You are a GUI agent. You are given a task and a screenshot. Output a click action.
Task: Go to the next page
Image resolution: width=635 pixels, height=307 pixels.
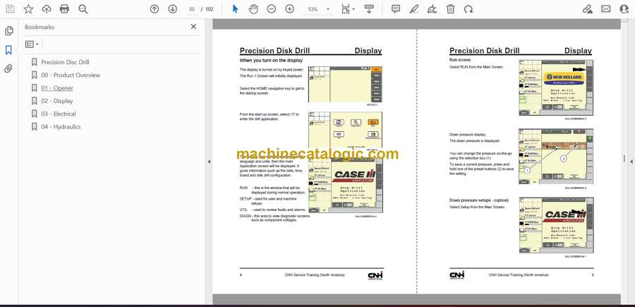click(x=173, y=9)
